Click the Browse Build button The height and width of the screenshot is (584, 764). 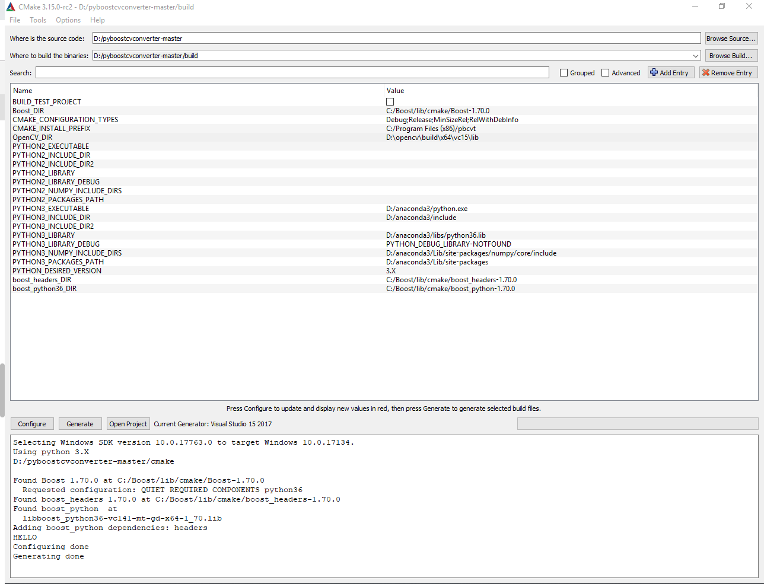click(x=731, y=56)
